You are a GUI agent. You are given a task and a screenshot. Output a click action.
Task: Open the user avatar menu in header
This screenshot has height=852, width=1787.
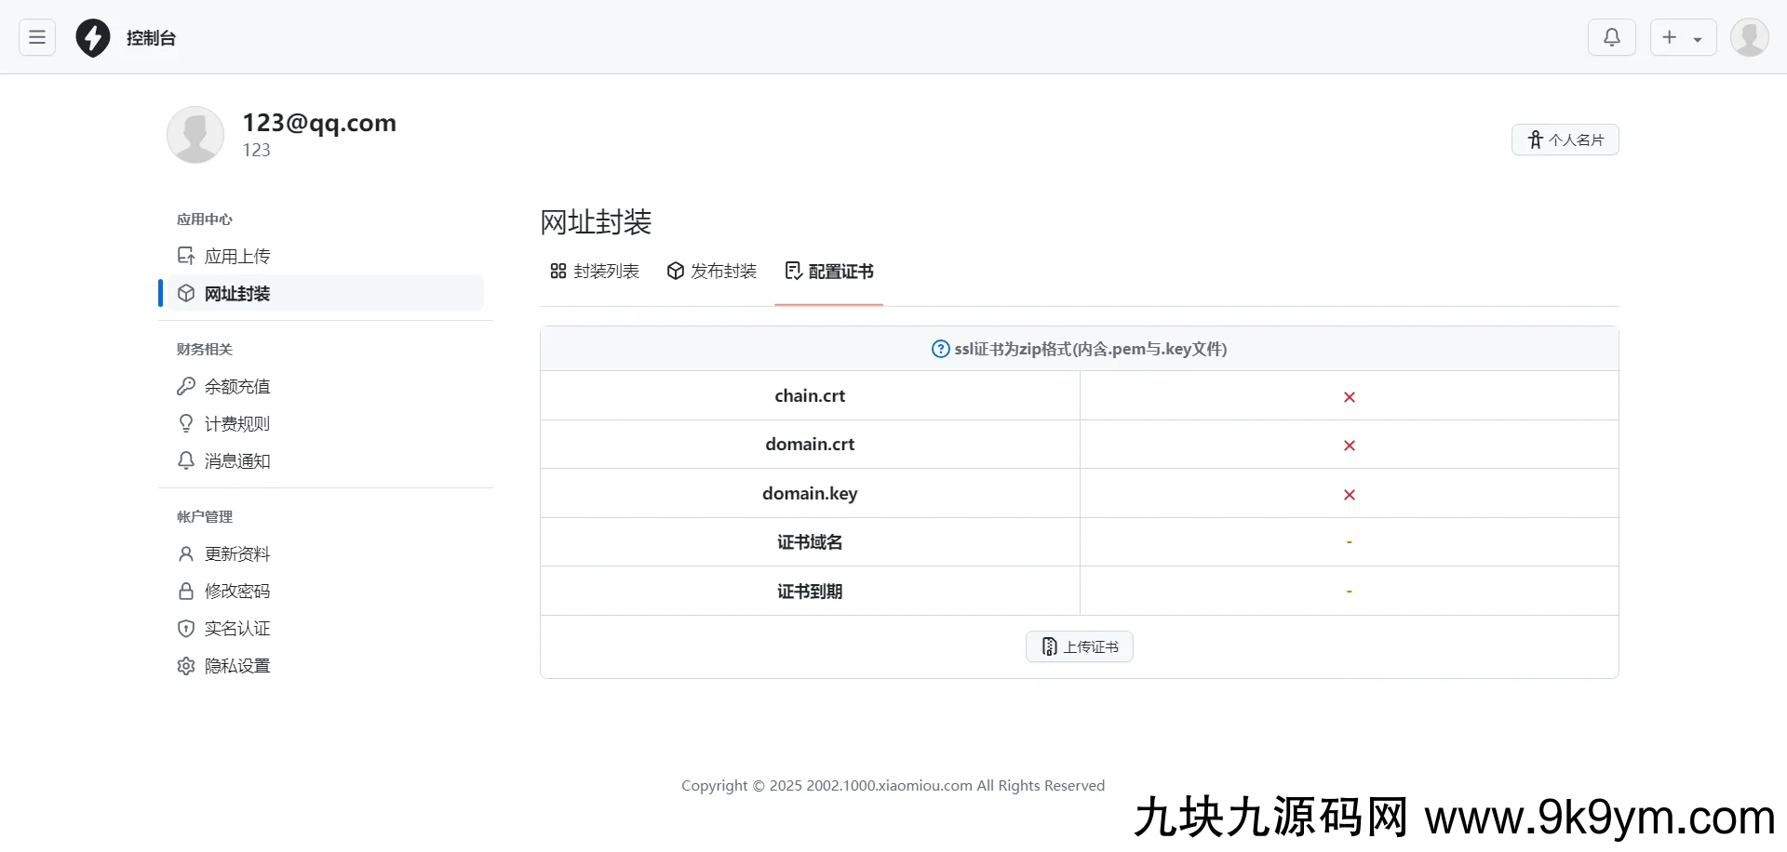(1749, 37)
